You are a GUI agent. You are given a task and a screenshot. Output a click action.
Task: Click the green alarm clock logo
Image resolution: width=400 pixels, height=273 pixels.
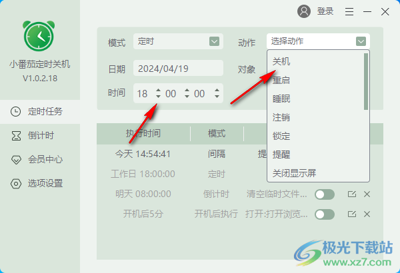39,36
